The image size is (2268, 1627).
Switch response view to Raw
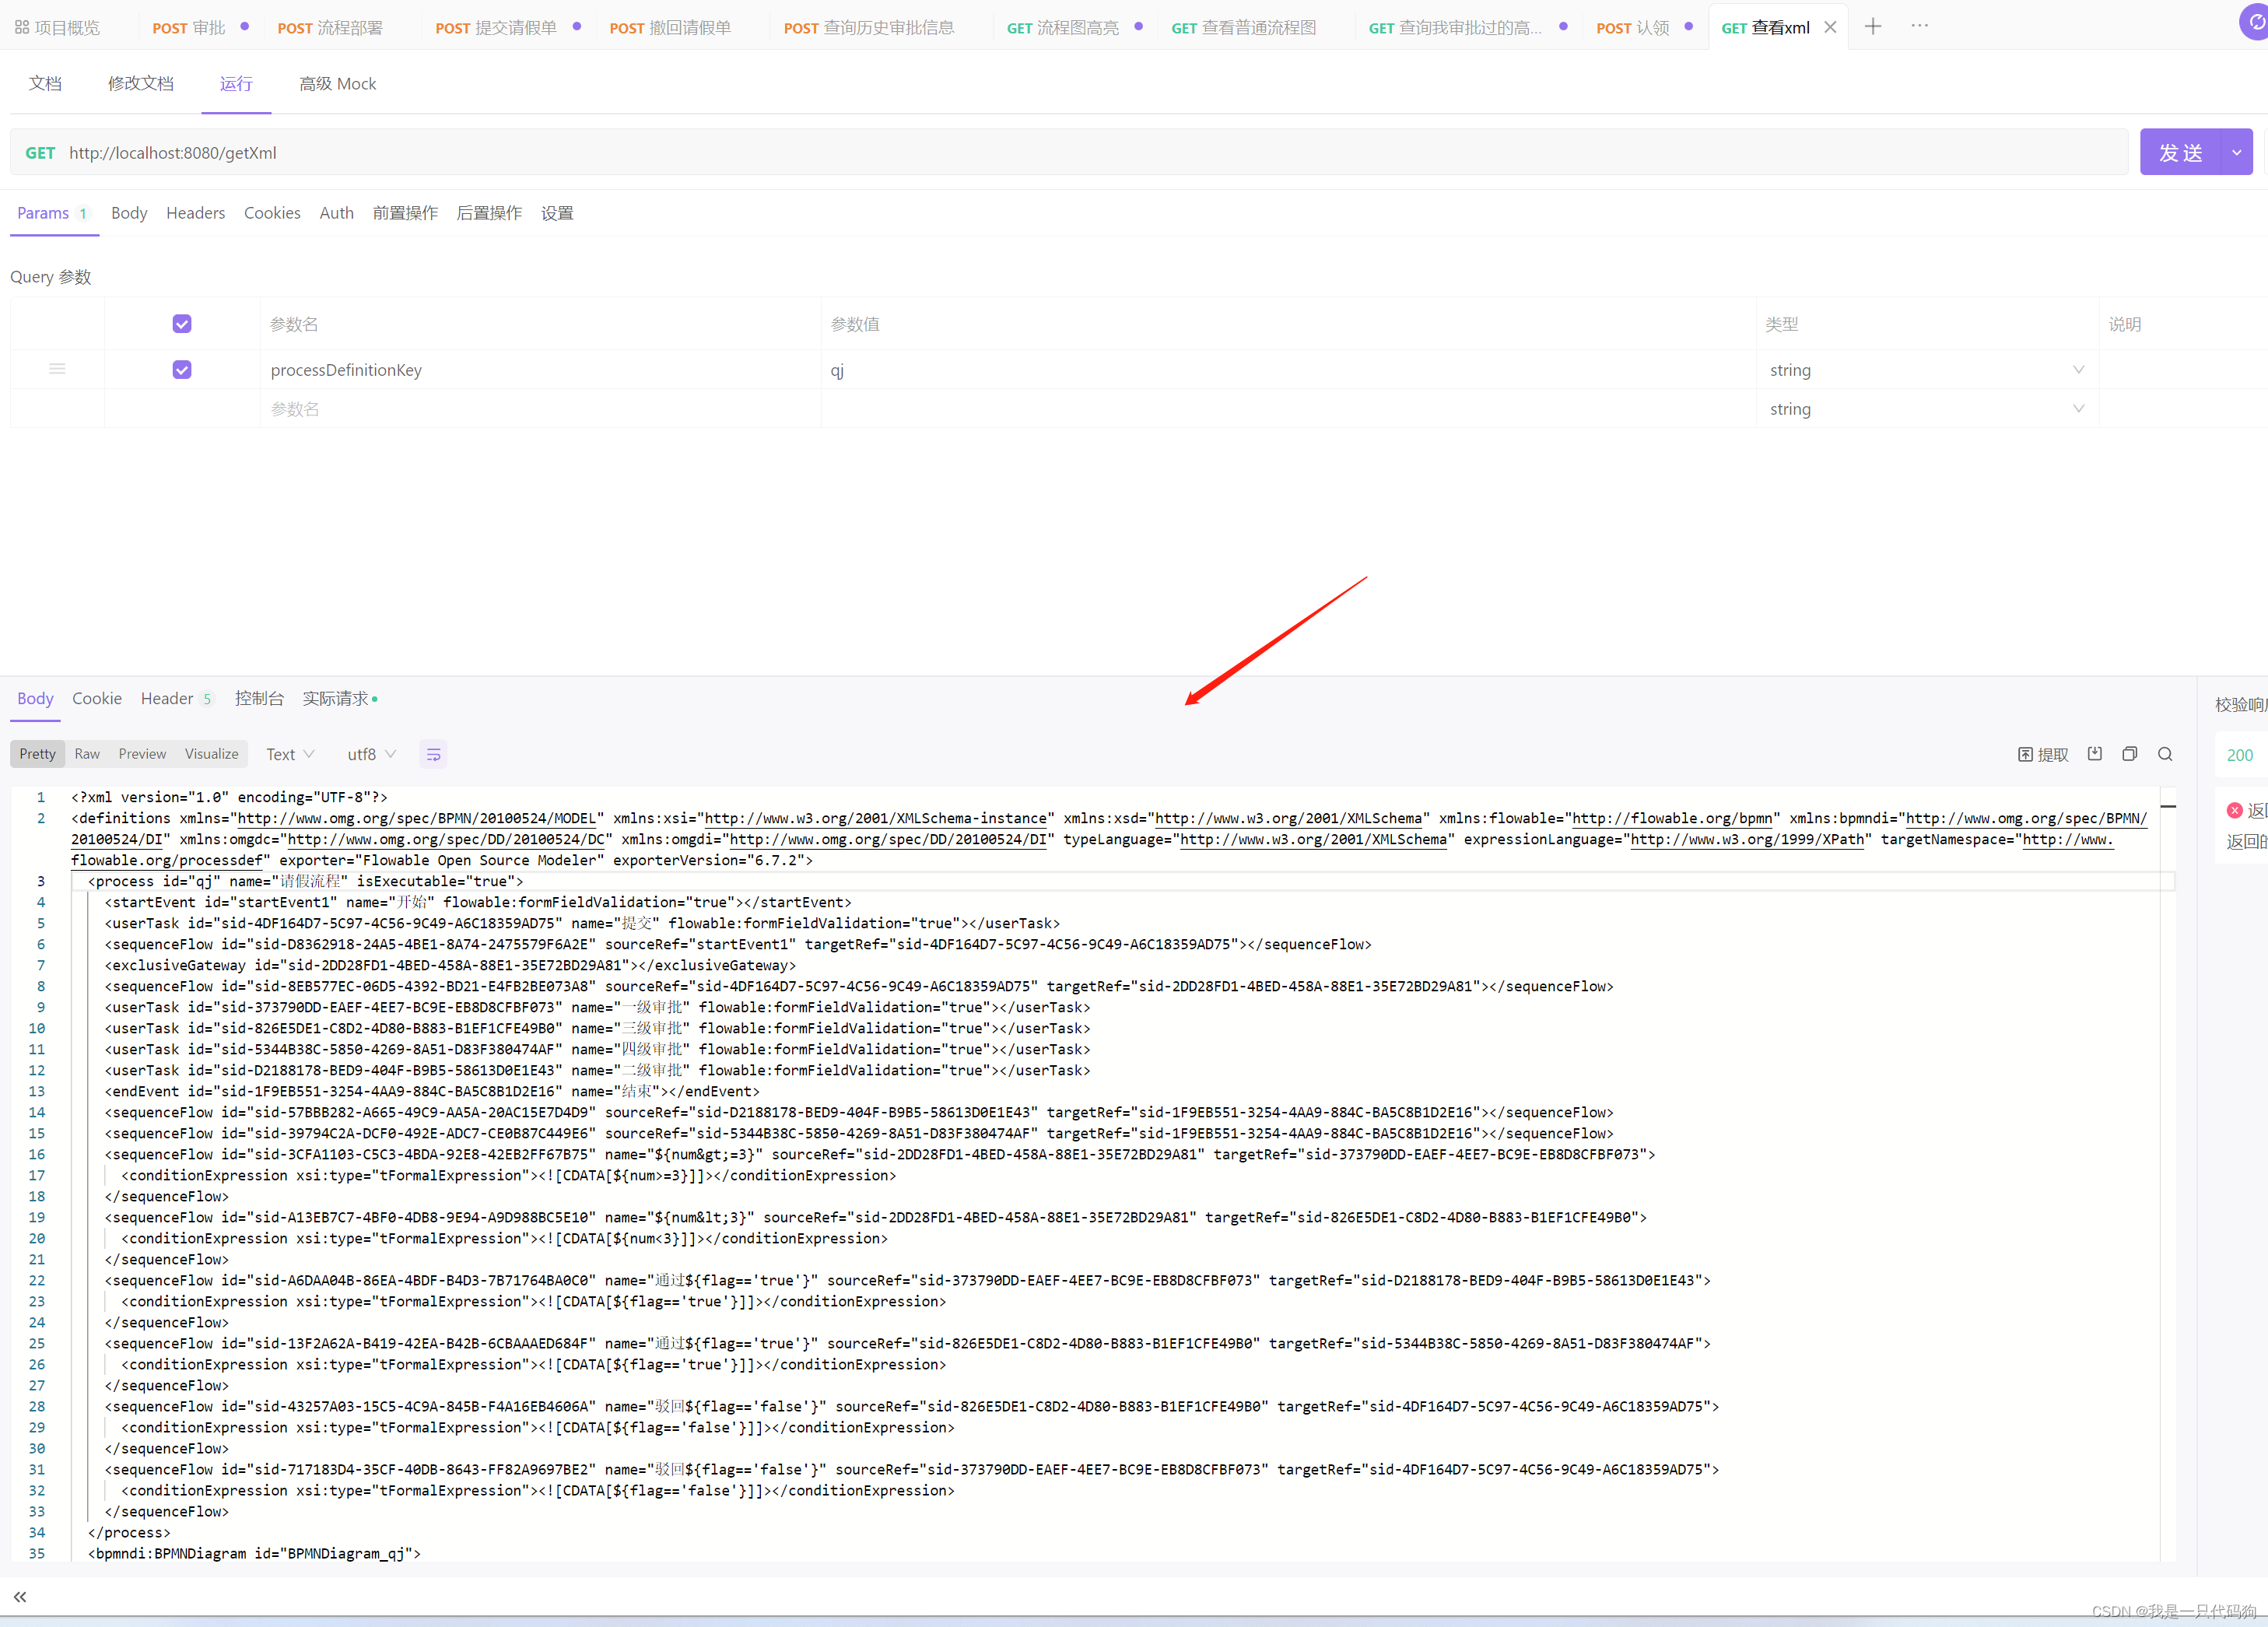(x=87, y=754)
